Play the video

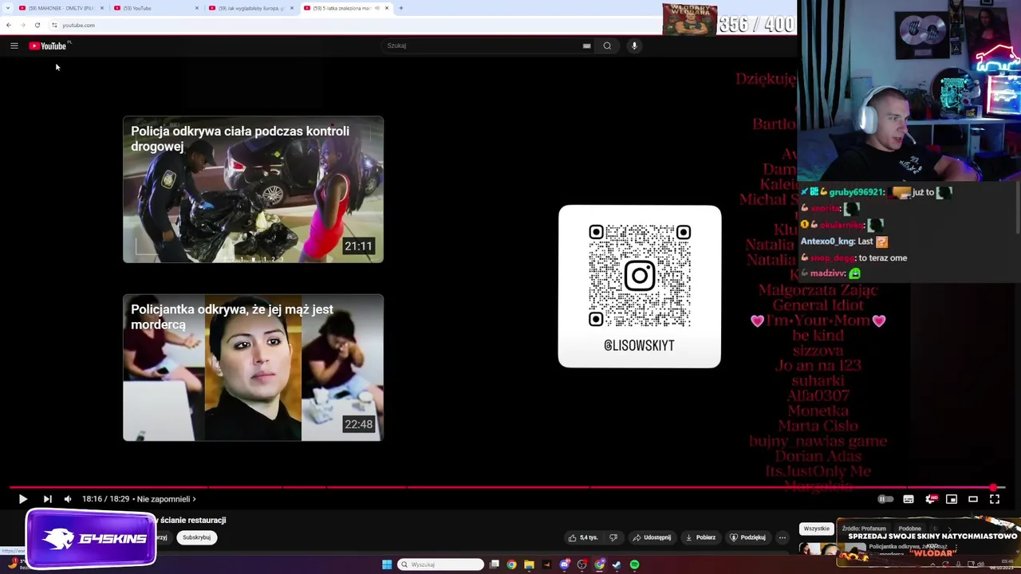pyautogui.click(x=22, y=499)
